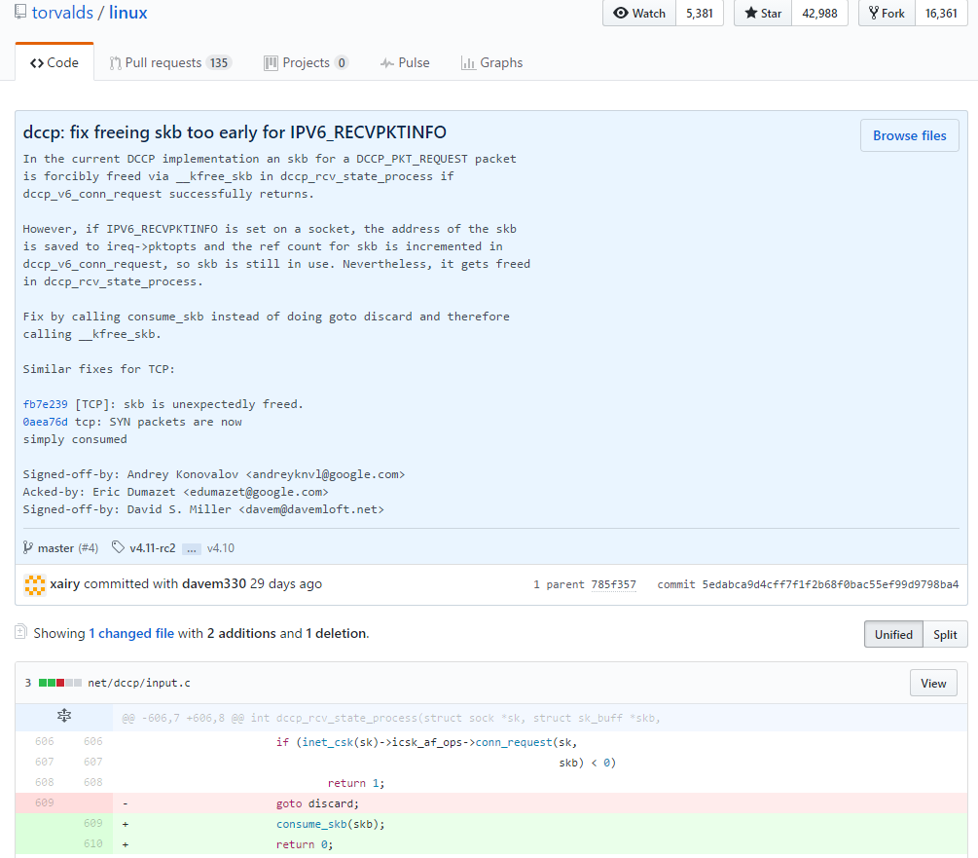Click the graphs bar chart icon
This screenshot has width=978, height=858.
pos(468,63)
